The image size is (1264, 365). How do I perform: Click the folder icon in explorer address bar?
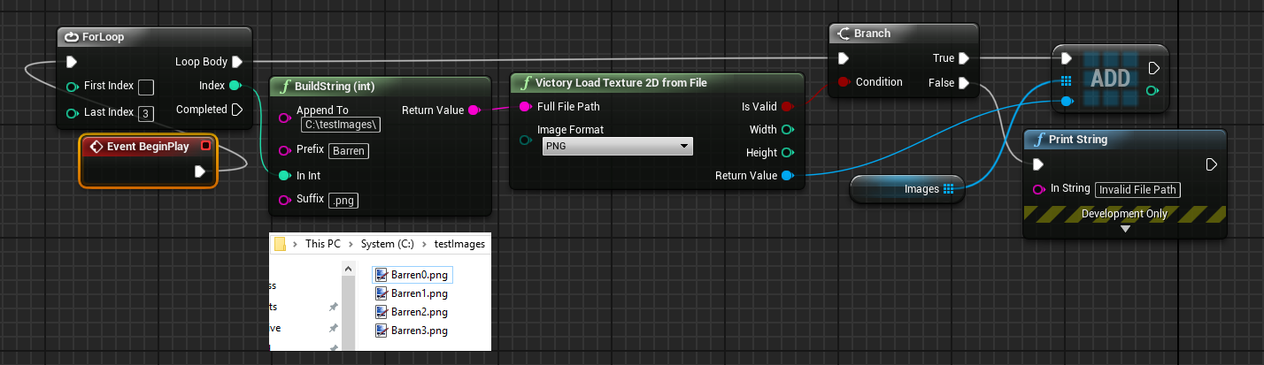pyautogui.click(x=281, y=244)
